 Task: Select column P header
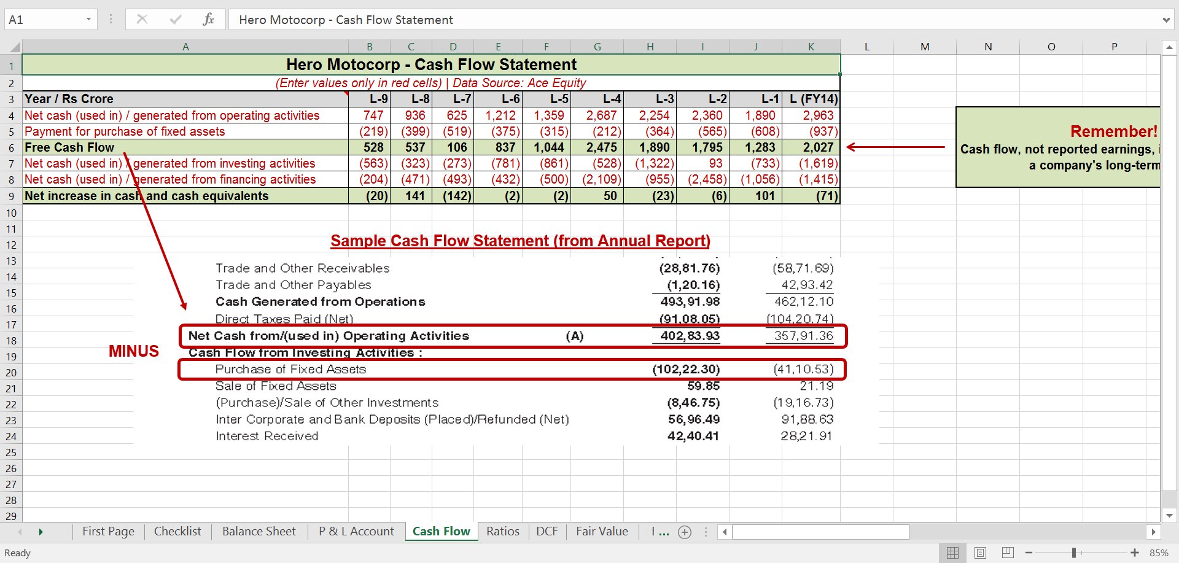(x=1114, y=47)
